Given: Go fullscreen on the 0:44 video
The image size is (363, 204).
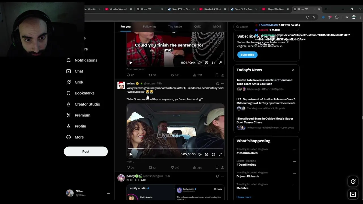Looking at the screenshot, I should pos(220,63).
